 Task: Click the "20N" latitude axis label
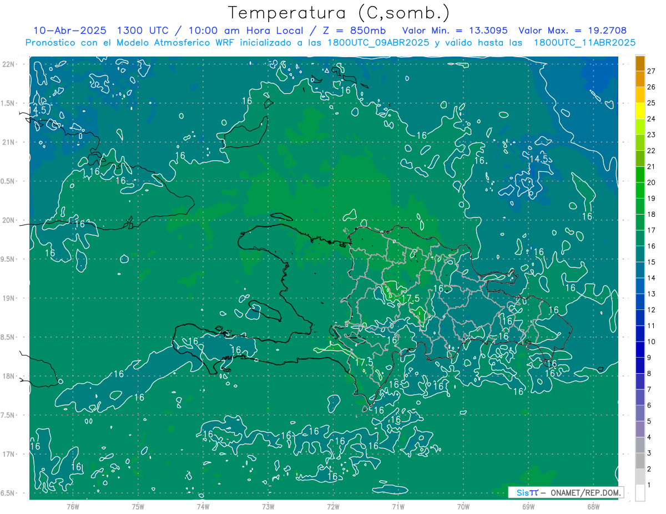coord(9,220)
